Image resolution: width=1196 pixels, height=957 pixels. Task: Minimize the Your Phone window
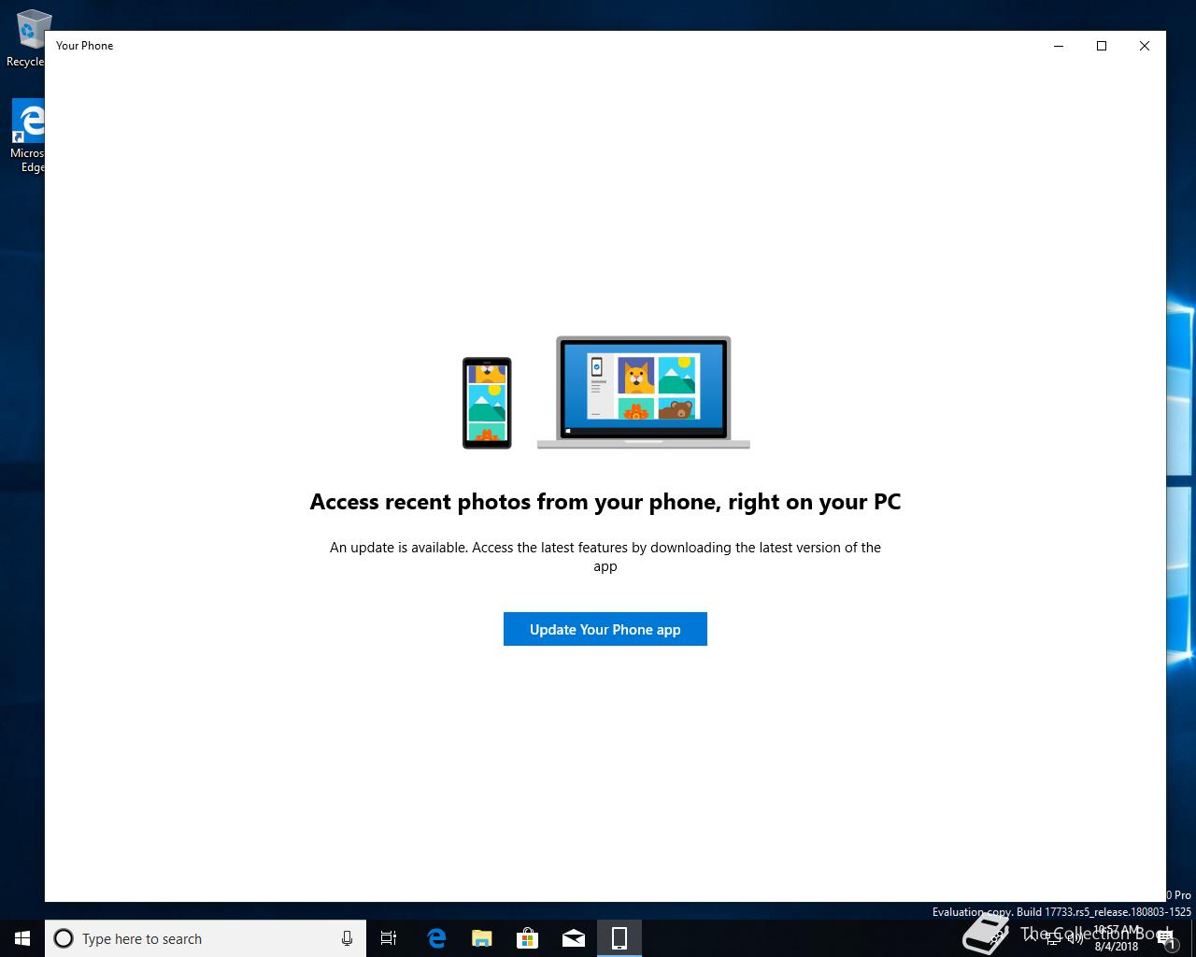1059,46
